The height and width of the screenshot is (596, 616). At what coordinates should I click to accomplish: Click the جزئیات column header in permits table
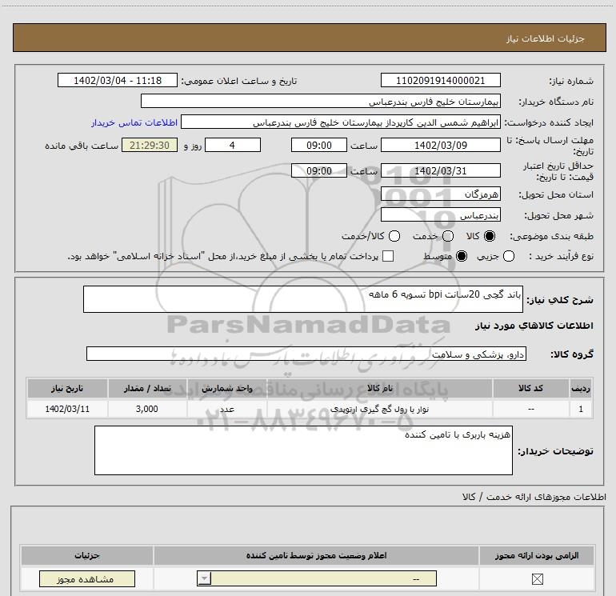coord(87,555)
